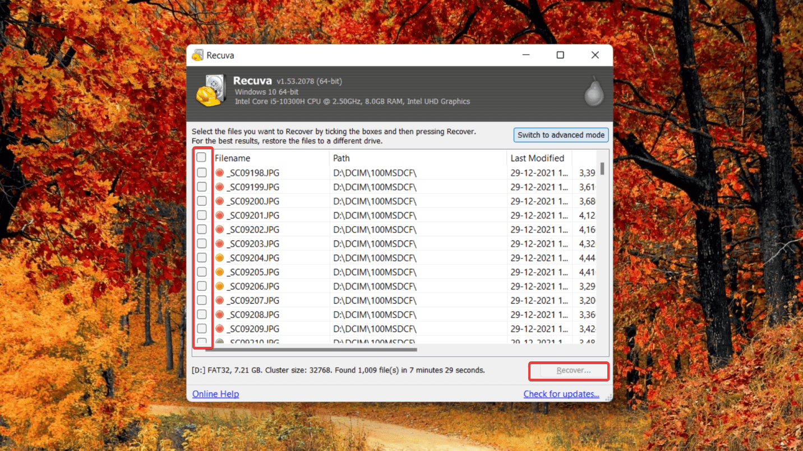803x451 pixels.
Task: Click the red status dot of _SC09199.JPG
Action: (x=220, y=187)
